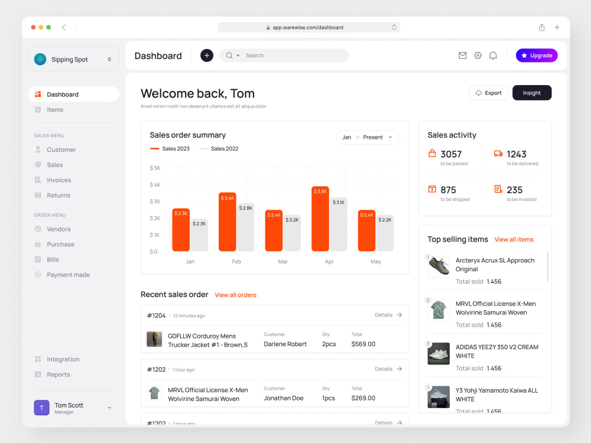Screen dimensions: 591x443
Task: Open the mail envelope icon
Action: [463, 56]
